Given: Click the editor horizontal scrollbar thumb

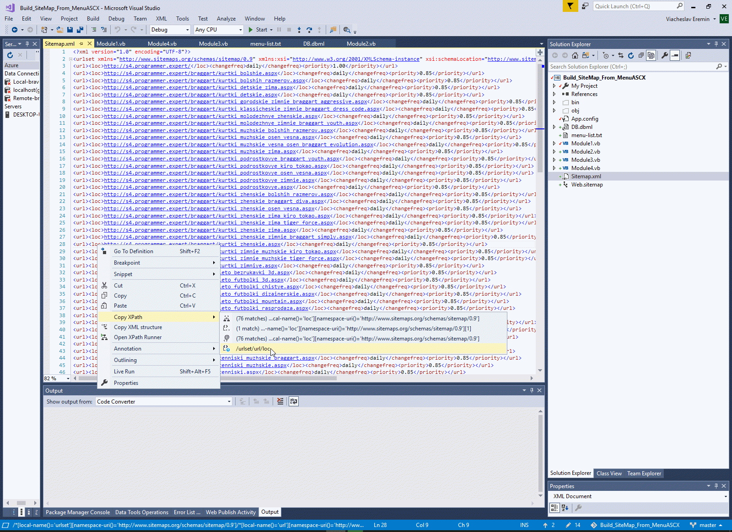Looking at the screenshot, I should coord(208,378).
